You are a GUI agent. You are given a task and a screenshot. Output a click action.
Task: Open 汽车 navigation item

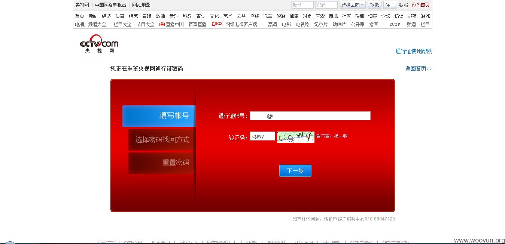point(268,16)
